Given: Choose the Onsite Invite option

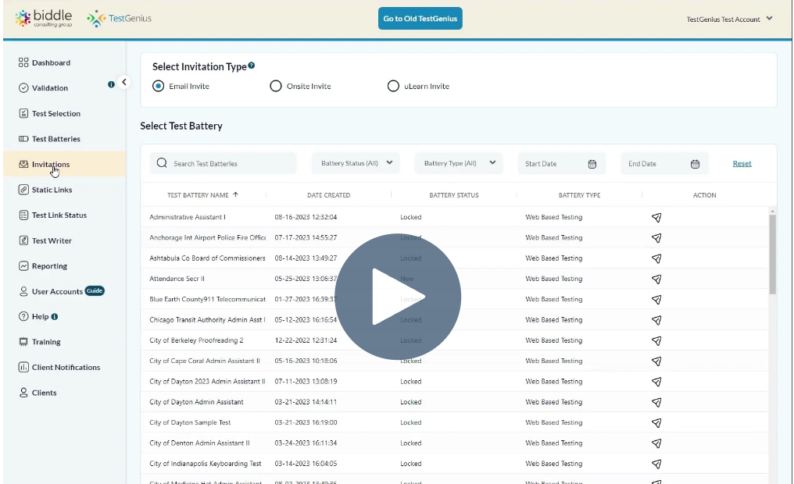Looking at the screenshot, I should click(276, 86).
